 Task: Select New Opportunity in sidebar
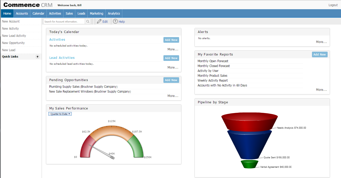(13, 43)
